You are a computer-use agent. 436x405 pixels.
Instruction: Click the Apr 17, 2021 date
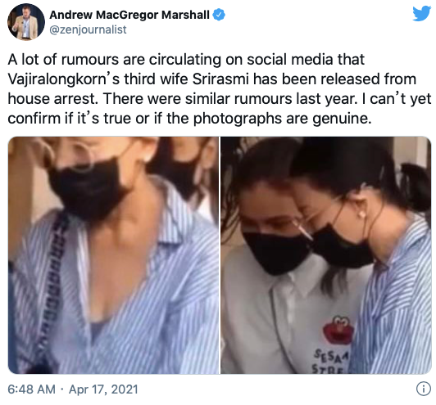click(x=103, y=389)
